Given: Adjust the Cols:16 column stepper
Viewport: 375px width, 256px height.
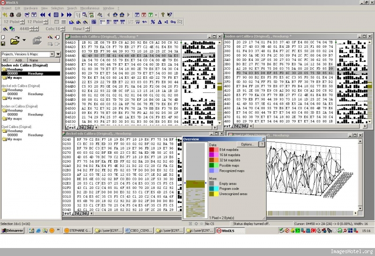Looking at the screenshot, I should pyautogui.click(x=63, y=29).
